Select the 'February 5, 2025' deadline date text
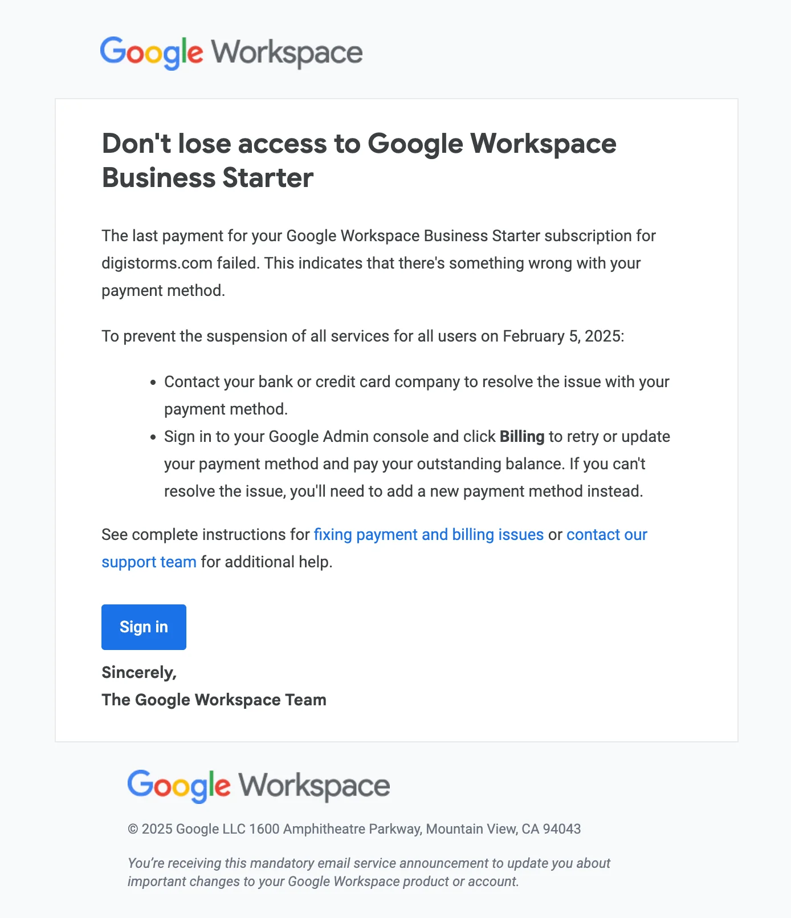Screen dimensions: 791x918 [x=562, y=336]
